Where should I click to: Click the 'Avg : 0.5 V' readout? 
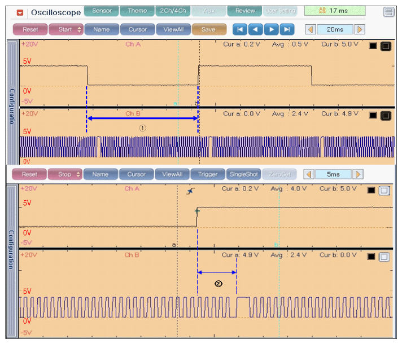pos(290,45)
